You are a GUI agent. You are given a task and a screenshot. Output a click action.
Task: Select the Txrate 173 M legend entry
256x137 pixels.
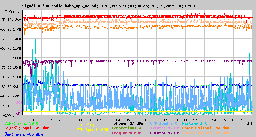pos(164,128)
